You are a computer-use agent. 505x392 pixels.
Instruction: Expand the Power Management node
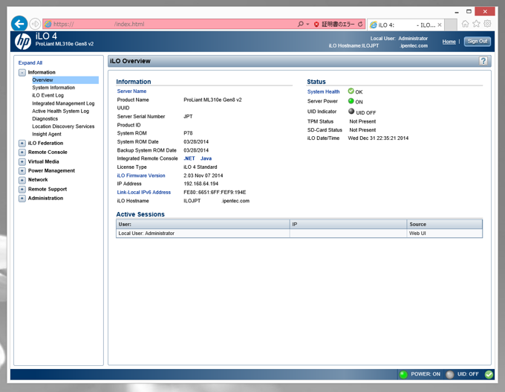click(22, 171)
